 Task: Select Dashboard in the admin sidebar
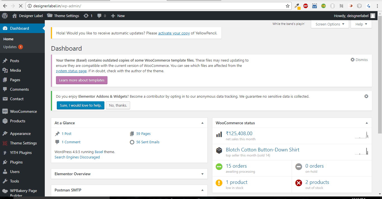point(22,28)
